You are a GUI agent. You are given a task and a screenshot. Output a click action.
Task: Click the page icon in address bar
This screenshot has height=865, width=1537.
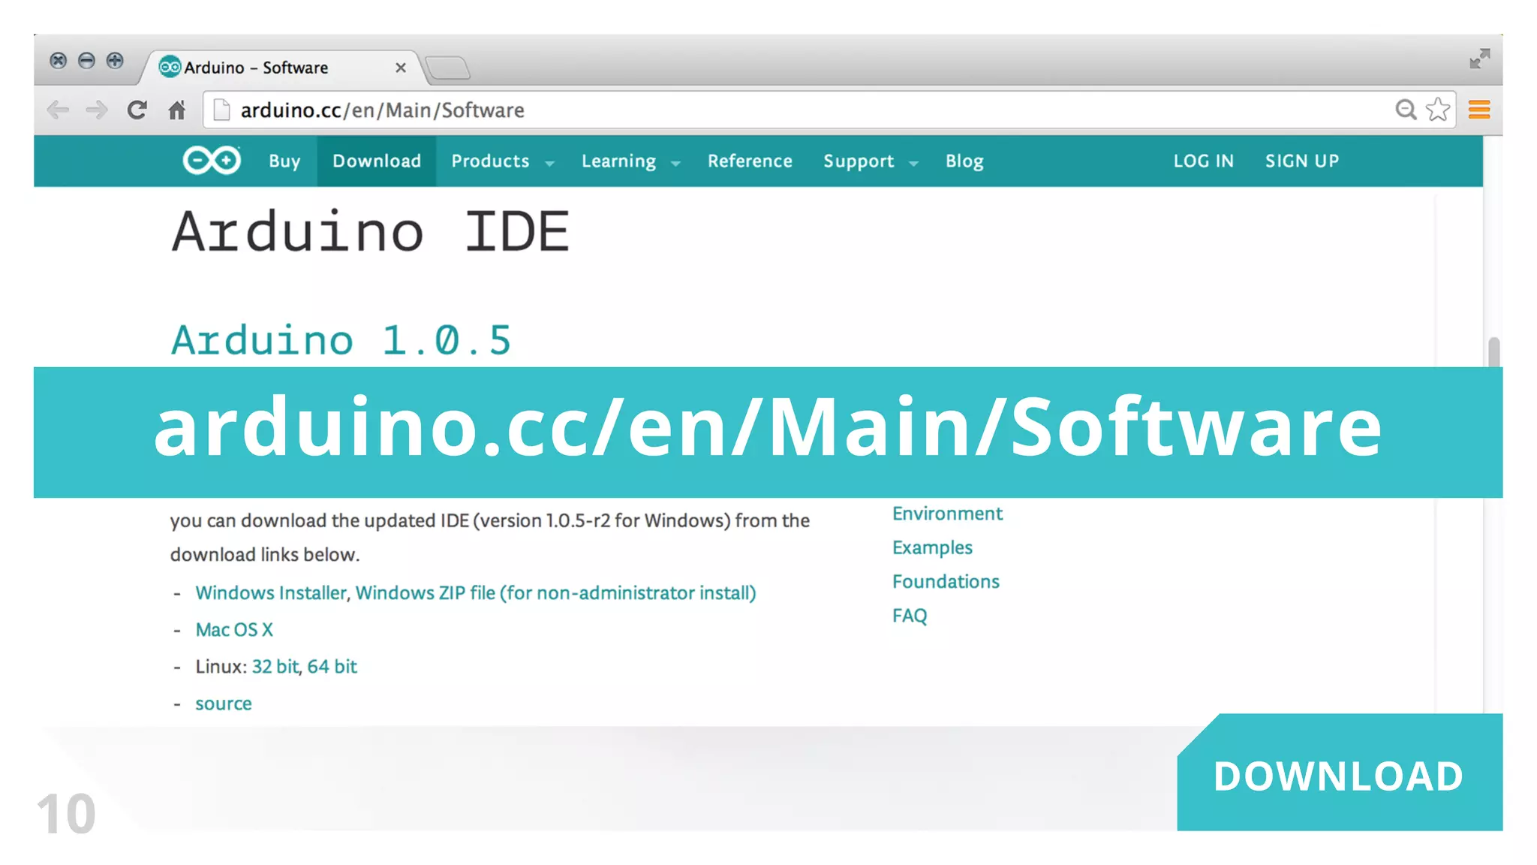(x=221, y=110)
